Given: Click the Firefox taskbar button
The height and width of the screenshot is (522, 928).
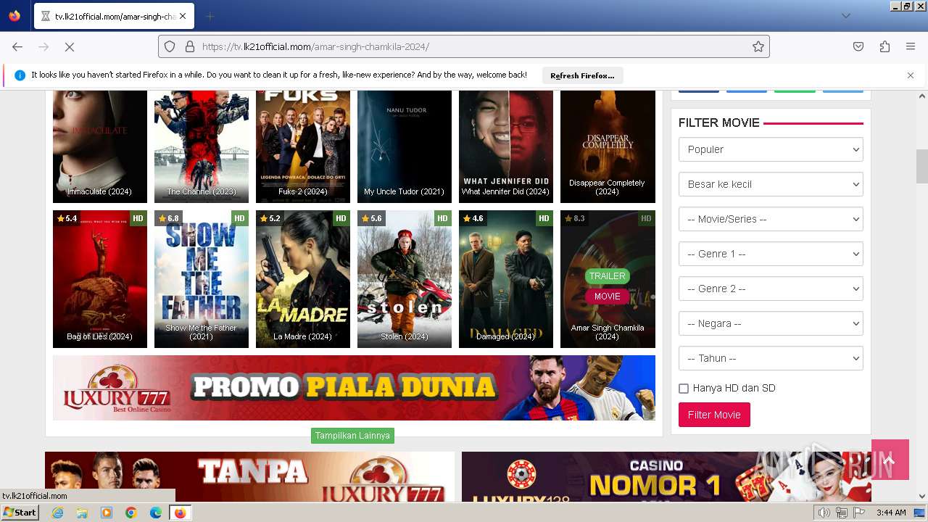Looking at the screenshot, I should point(180,513).
